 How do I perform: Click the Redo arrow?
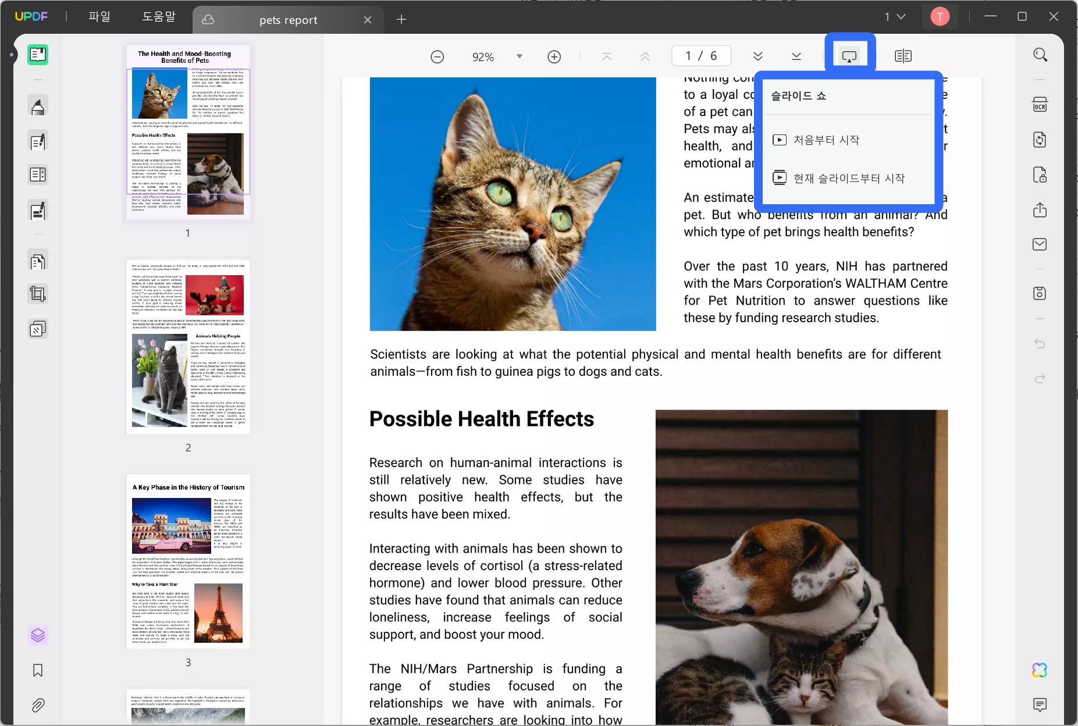(x=1040, y=379)
